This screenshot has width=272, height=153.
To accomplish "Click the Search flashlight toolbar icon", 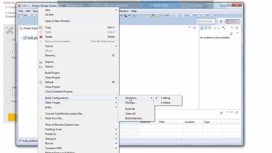I will click(163, 16).
